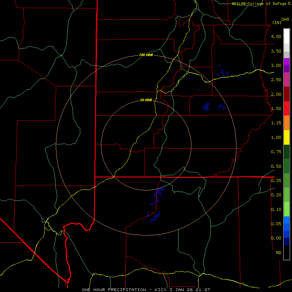Viewport: 292px width, 292px height.
Task: Click the yellow 1.00 inch legend swatch
Action: [286, 137]
